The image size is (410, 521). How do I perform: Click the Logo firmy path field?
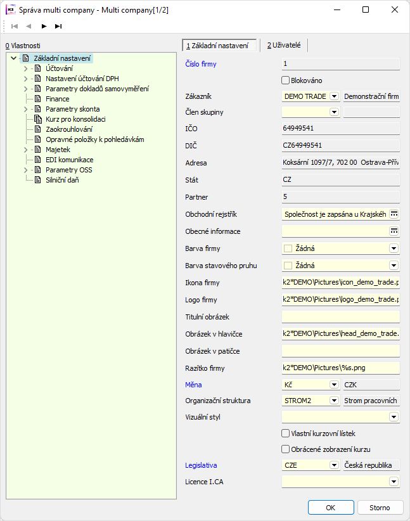point(340,299)
